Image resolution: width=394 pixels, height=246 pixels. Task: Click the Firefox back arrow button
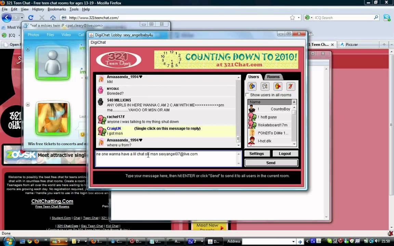[x=6, y=17]
